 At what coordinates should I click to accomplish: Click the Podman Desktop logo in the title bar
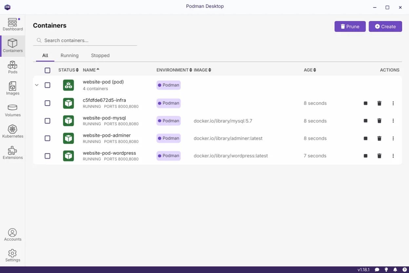coord(8,7)
